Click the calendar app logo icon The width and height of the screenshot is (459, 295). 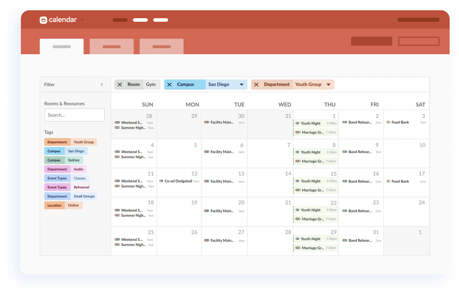click(43, 20)
